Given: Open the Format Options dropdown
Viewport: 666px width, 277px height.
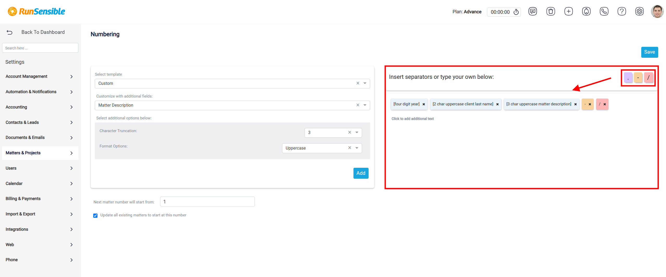Looking at the screenshot, I should (322, 148).
